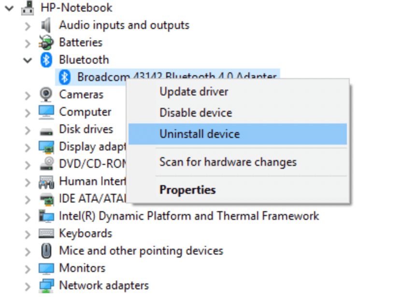
Task: Click the IDE ATA controller icon
Action: tap(47, 199)
